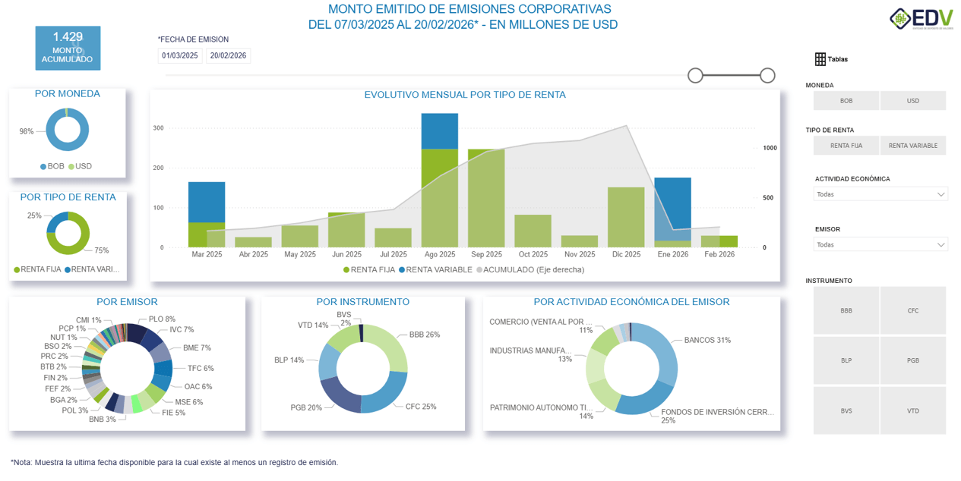The height and width of the screenshot is (481, 961).
Task: Click the USD legend marker under Por Moneda
Action: pos(71,166)
